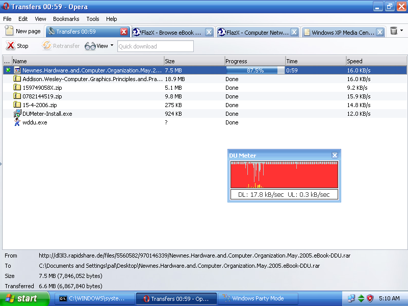This screenshot has height=306, width=408.
Task: Click the DUMeter-Install.exe installer icon
Action: 17,113
